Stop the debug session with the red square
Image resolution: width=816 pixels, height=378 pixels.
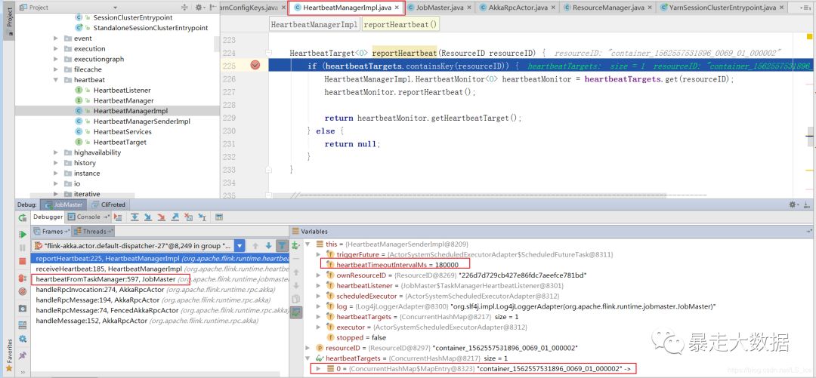23,261
